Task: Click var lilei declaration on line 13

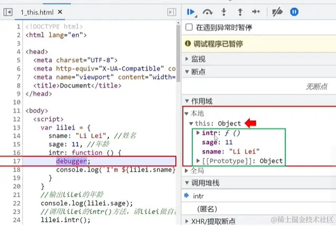Action: (x=66, y=128)
